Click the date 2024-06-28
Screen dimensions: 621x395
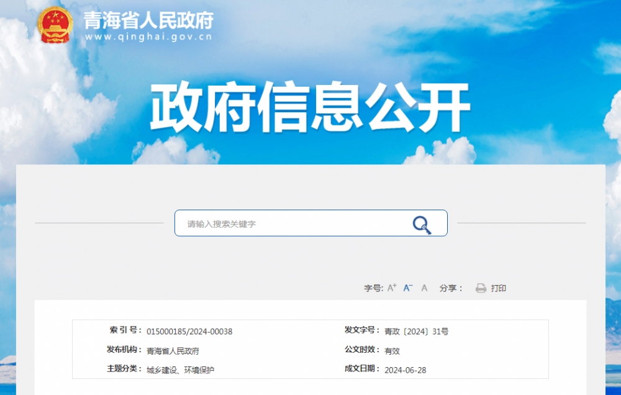(405, 370)
